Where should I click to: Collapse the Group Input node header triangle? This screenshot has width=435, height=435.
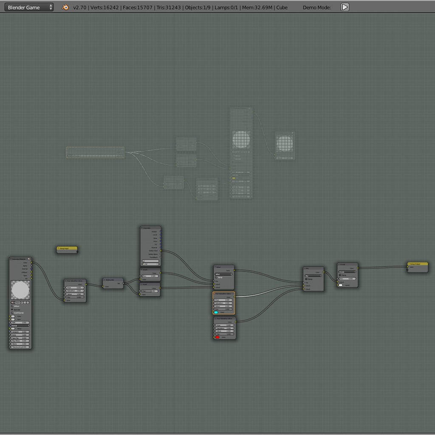pyautogui.click(x=58, y=249)
